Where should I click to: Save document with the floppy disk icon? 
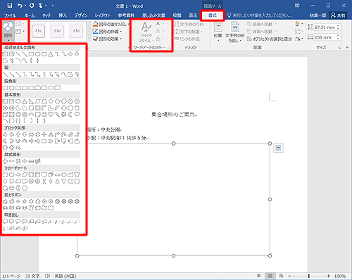click(x=10, y=6)
